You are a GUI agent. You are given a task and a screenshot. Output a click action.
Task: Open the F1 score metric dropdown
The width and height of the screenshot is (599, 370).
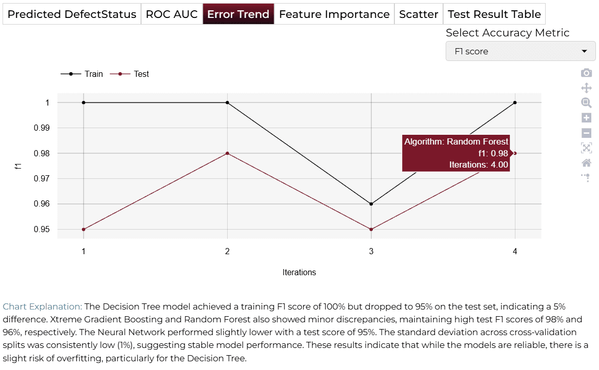(521, 51)
